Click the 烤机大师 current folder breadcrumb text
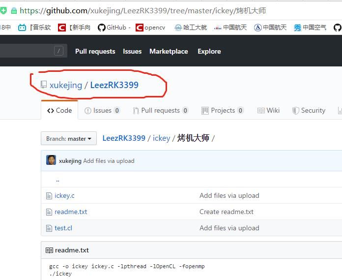Image resolution: width=342 pixels, height=280 pixels. (193, 138)
